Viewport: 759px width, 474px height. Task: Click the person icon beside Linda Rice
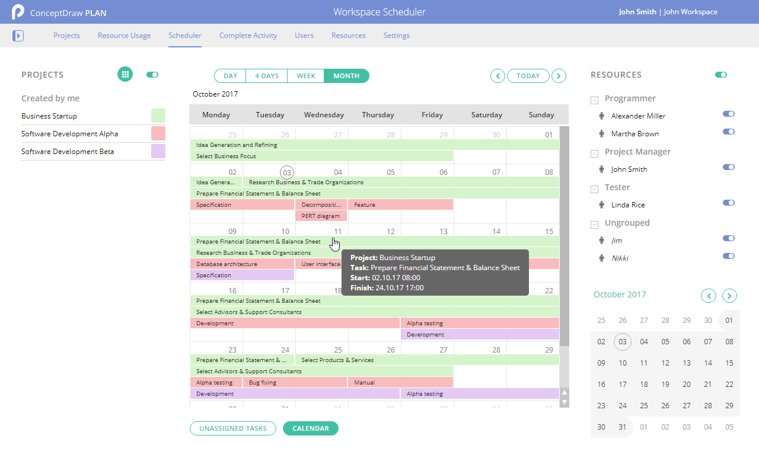tap(602, 204)
